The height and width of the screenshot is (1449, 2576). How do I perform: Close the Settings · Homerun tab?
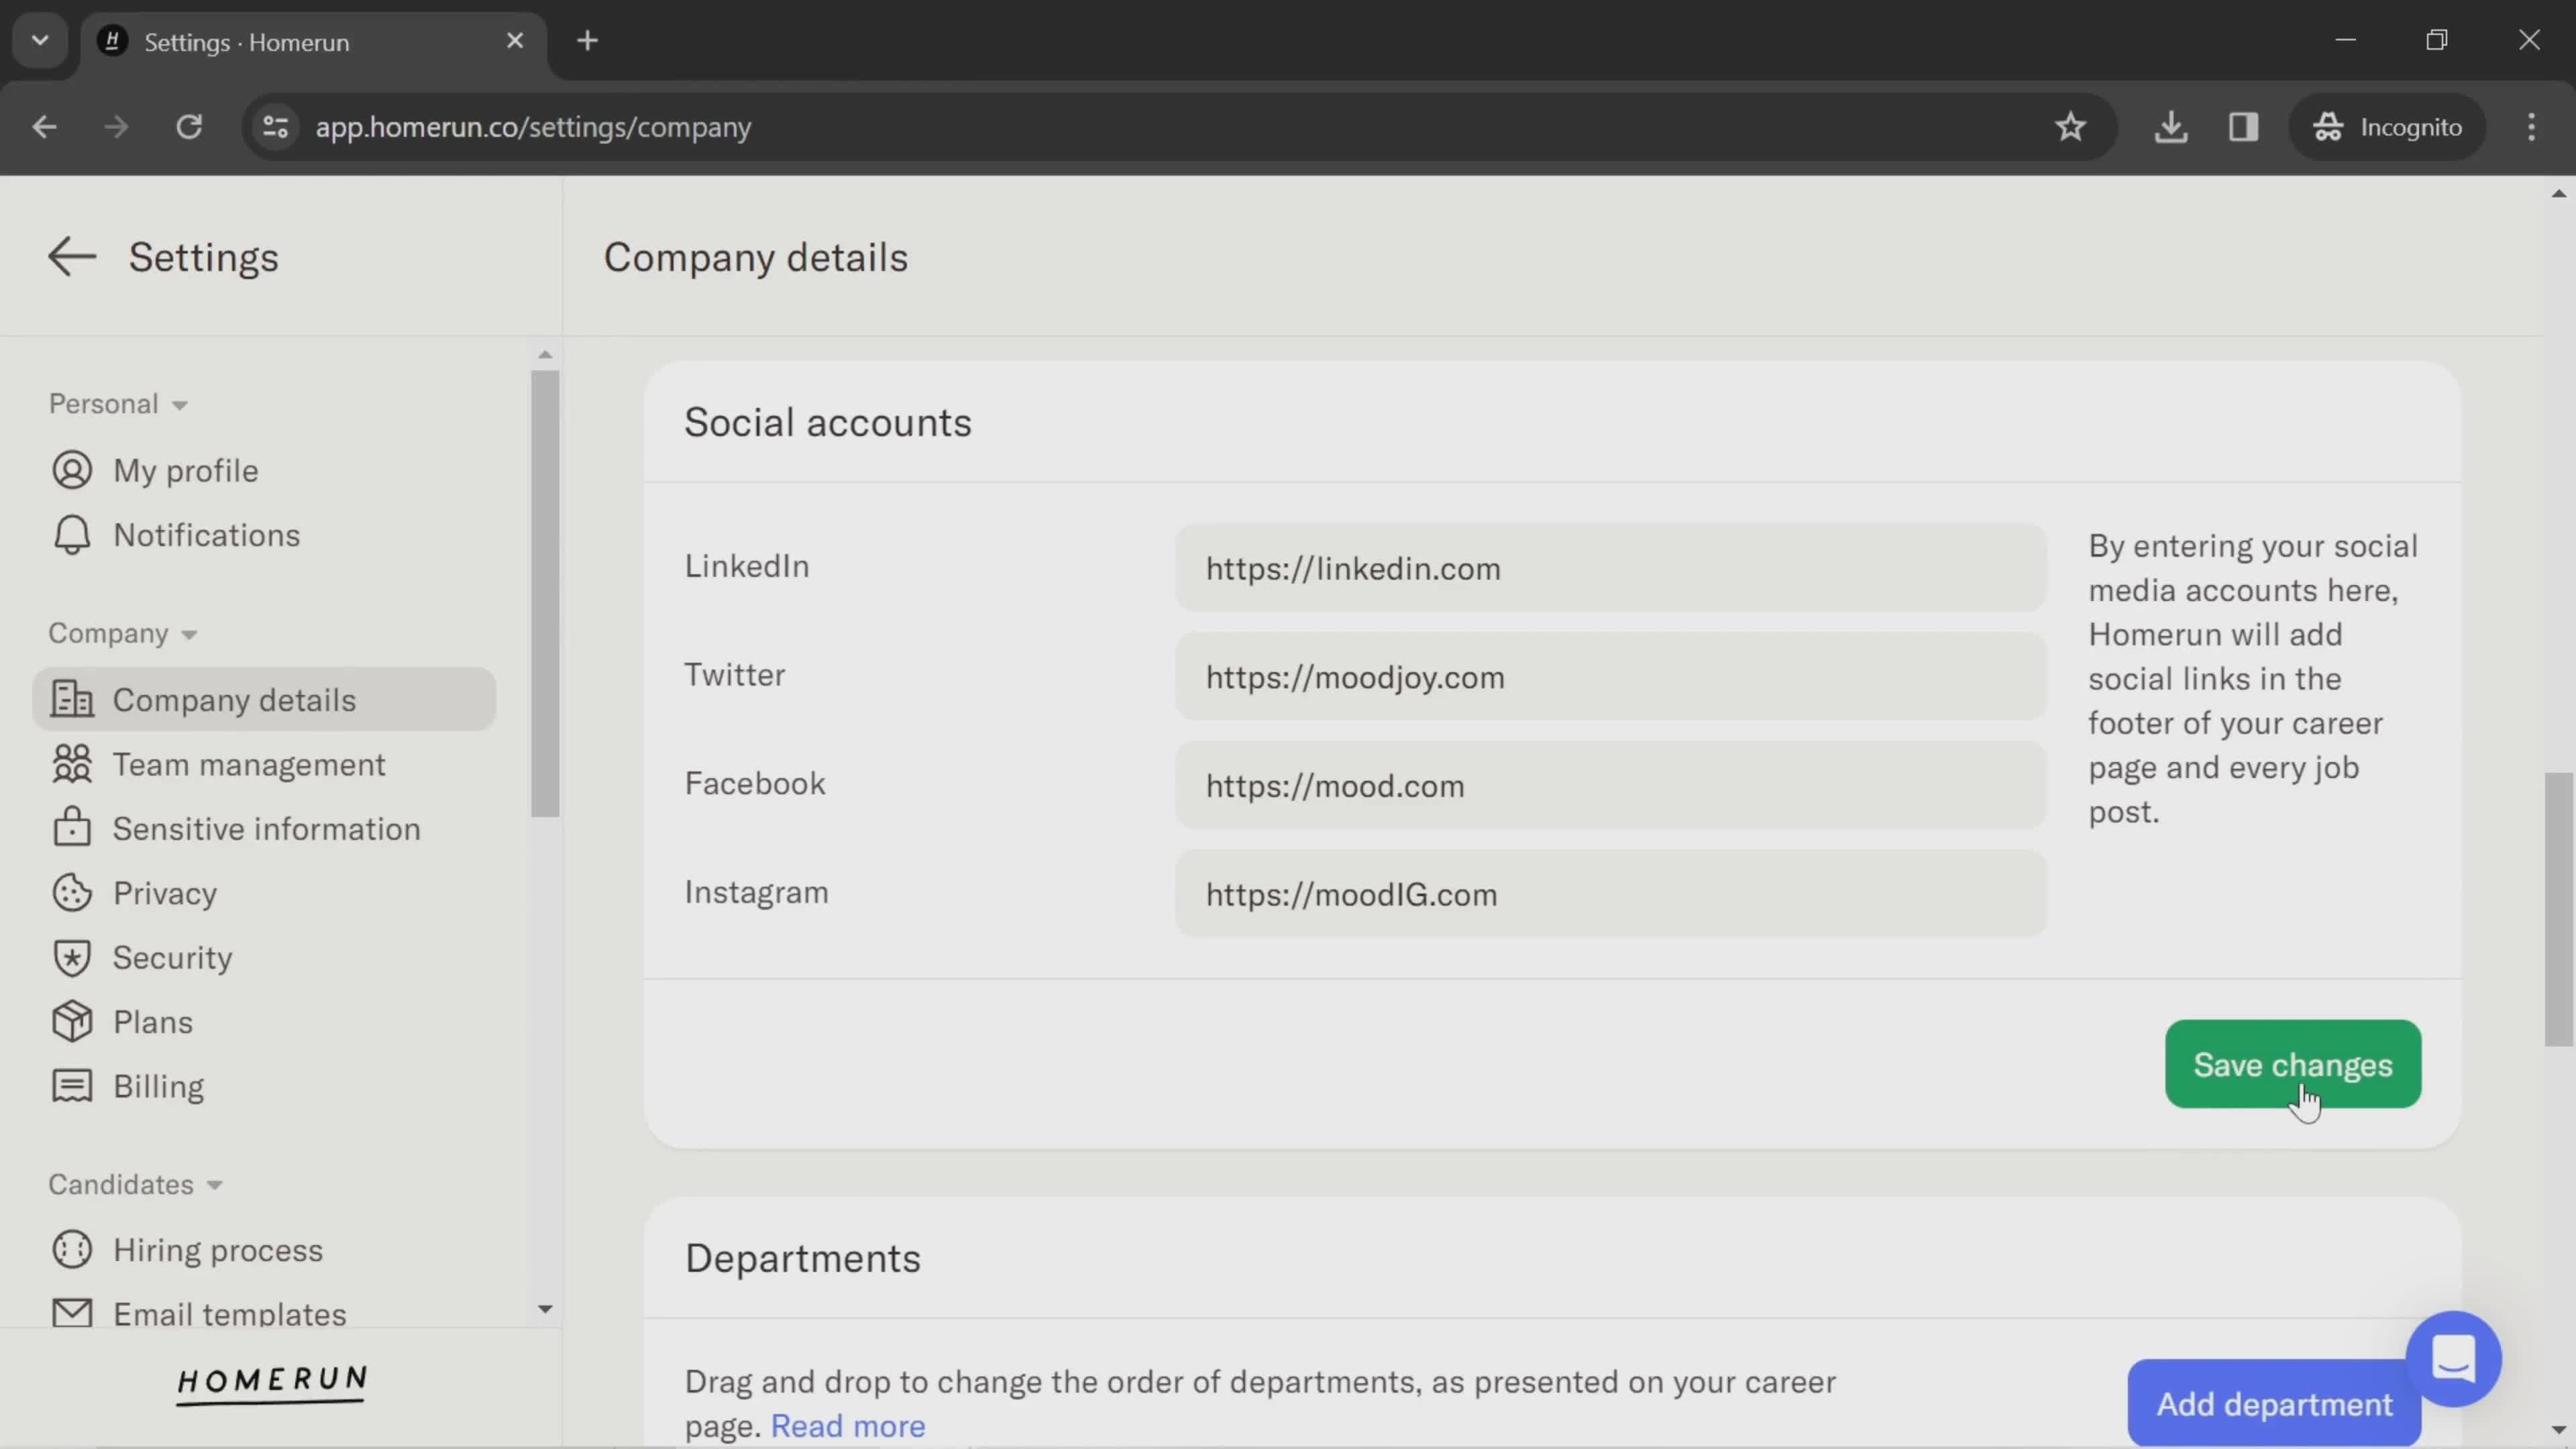coord(515,41)
